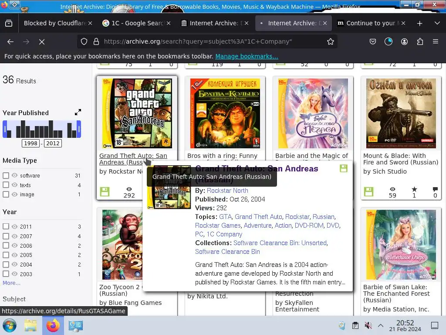The width and height of the screenshot is (446, 335).
Task: Expand the Year Published histogram
Action: click(78, 112)
